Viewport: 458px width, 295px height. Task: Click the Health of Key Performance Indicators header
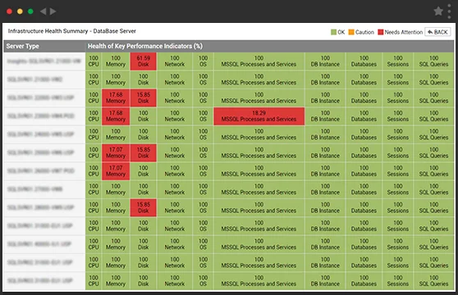point(269,46)
